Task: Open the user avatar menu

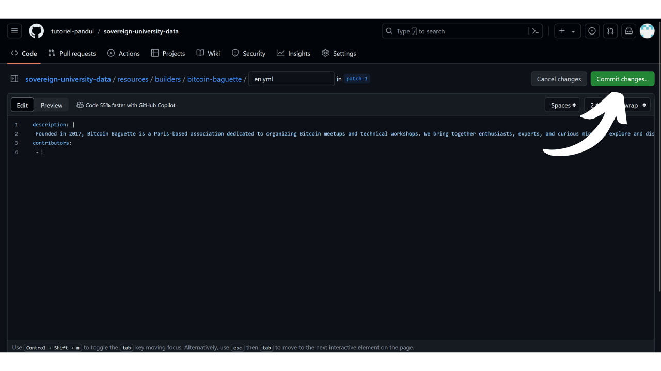Action: 647,31
